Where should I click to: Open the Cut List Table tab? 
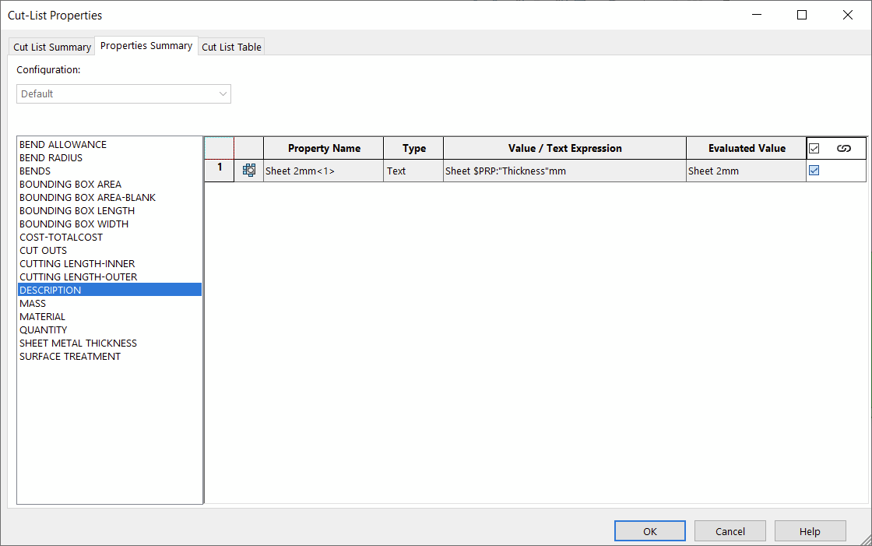click(231, 47)
